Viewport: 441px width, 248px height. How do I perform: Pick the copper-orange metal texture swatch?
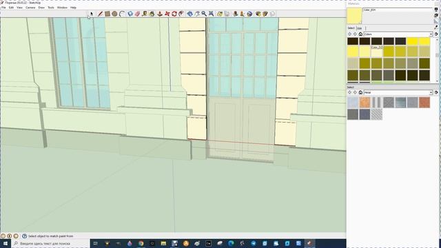[x=365, y=103]
